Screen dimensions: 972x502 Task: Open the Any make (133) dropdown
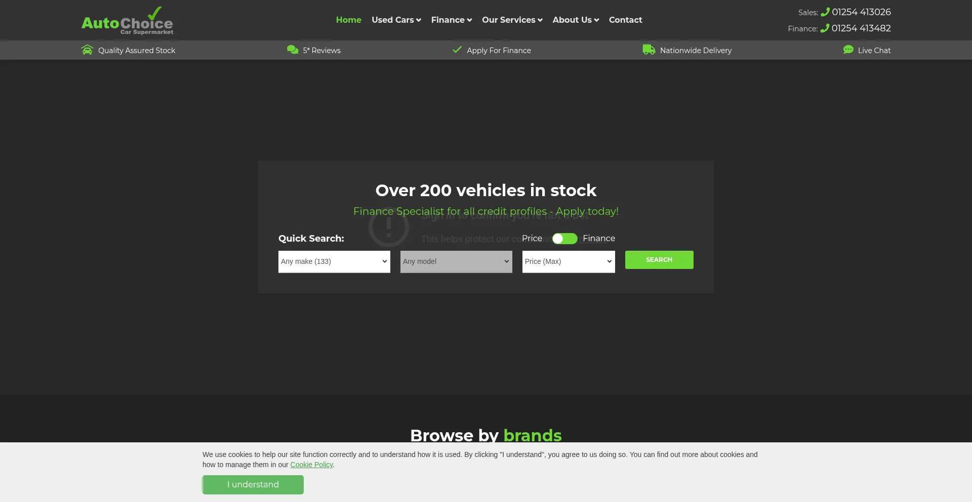334,261
